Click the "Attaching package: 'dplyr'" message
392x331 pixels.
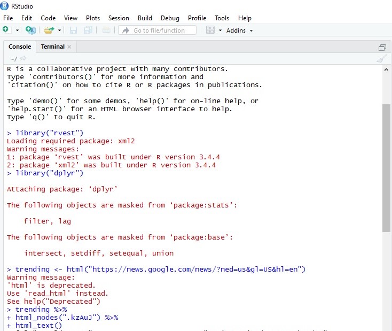point(62,189)
